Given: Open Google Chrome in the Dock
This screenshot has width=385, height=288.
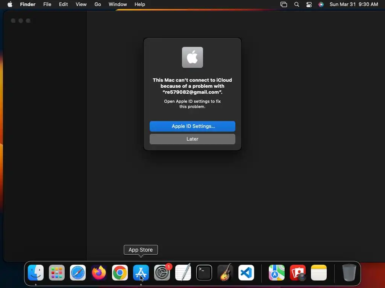Looking at the screenshot, I should point(120,273).
